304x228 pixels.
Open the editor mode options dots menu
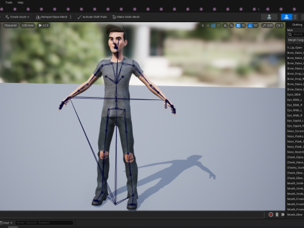click(x=295, y=17)
